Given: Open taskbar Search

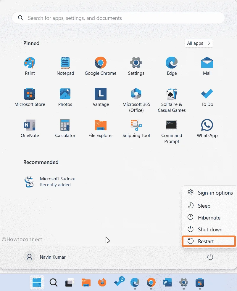Looking at the screenshot, I should 54,283.
